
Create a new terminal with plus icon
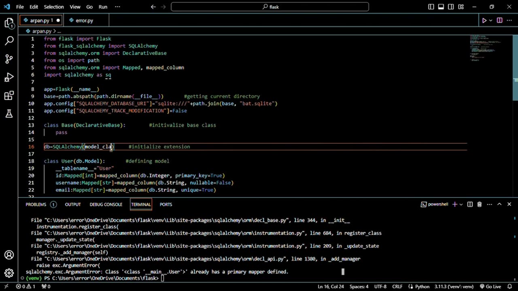pos(454,205)
